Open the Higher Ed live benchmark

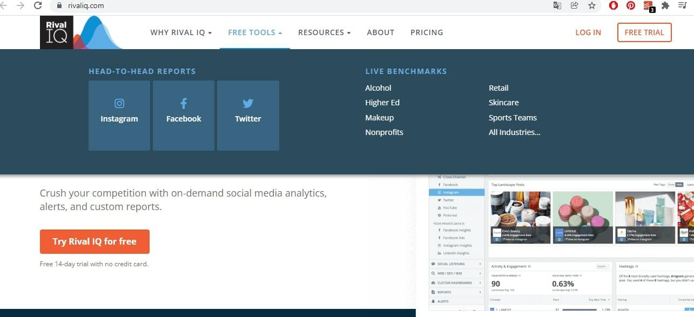point(382,103)
